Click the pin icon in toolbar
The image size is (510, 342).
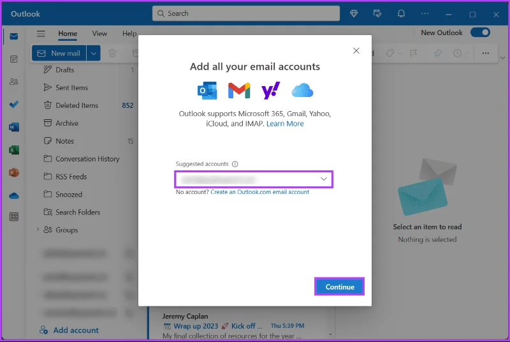pyautogui.click(x=437, y=53)
